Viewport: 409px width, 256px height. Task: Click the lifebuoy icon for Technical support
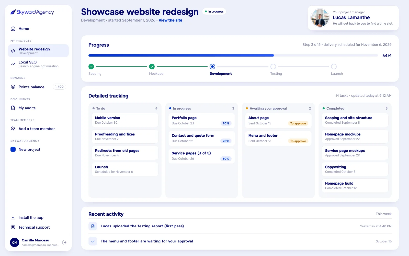tap(13, 227)
